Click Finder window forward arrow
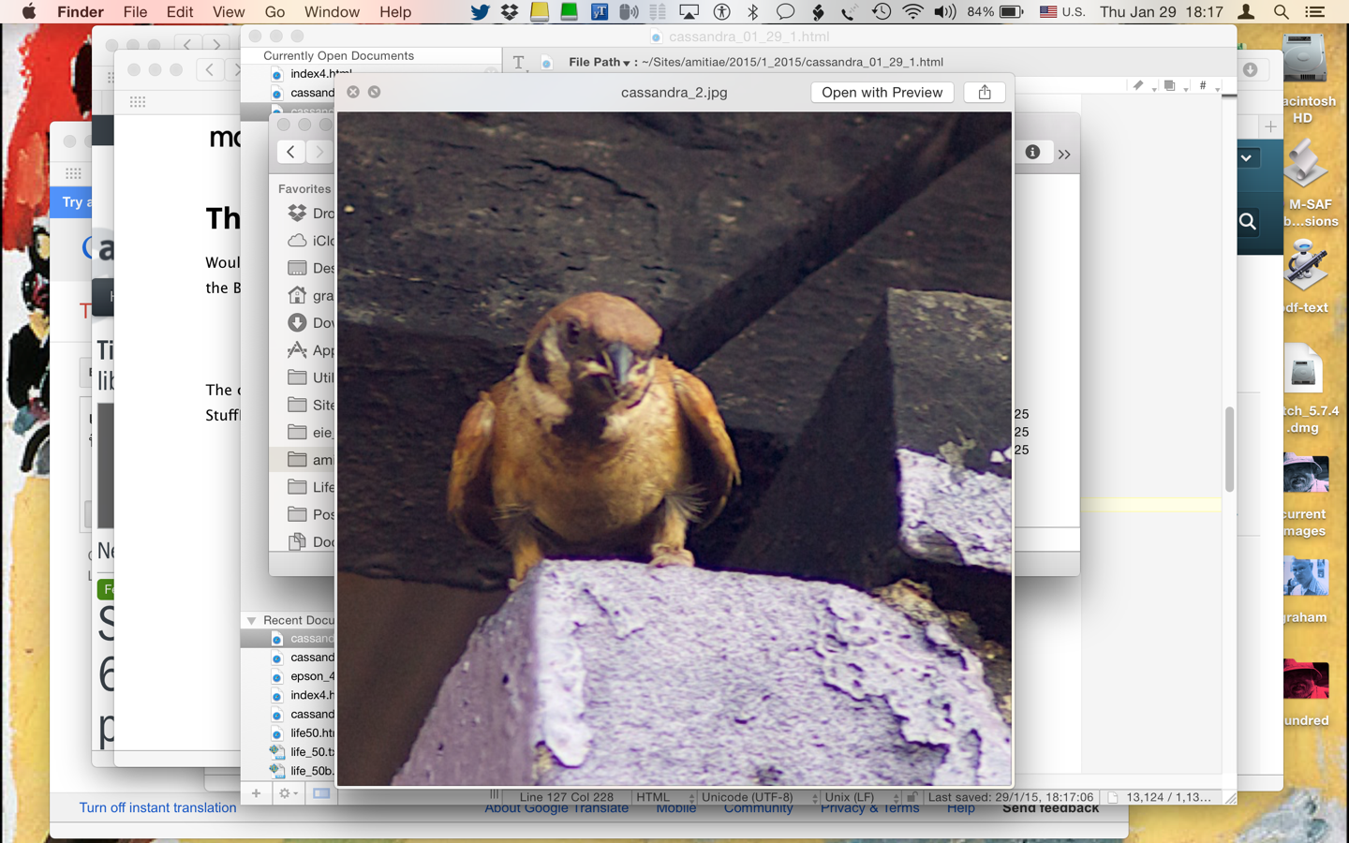The image size is (1349, 843). (x=319, y=152)
